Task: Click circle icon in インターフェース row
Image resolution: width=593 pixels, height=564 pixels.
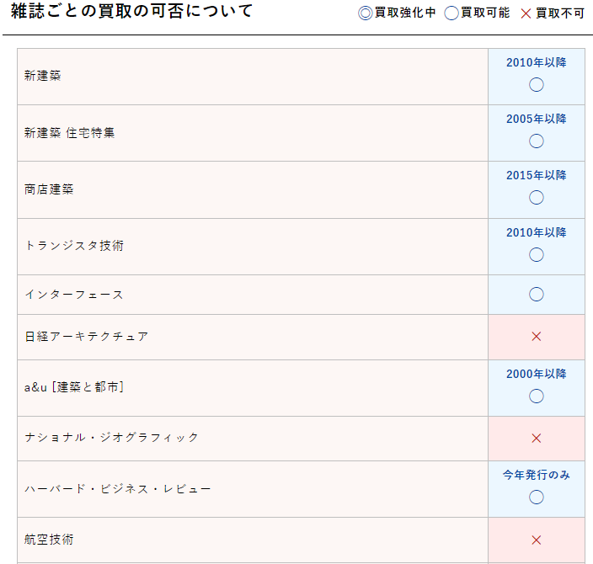Action: coord(536,295)
